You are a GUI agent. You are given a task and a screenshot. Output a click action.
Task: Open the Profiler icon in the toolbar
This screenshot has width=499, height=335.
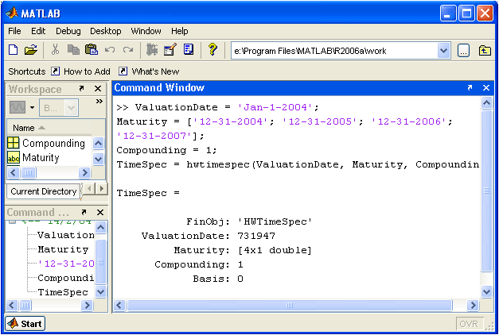(189, 50)
